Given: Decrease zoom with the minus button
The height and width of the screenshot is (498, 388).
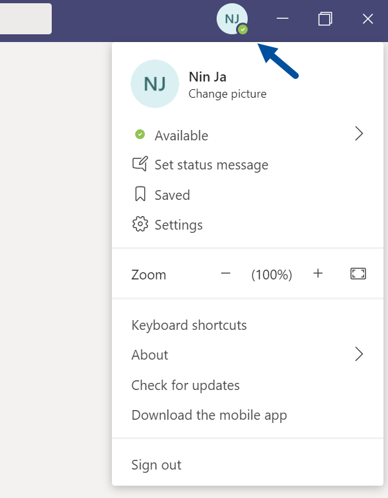Looking at the screenshot, I should pos(226,274).
